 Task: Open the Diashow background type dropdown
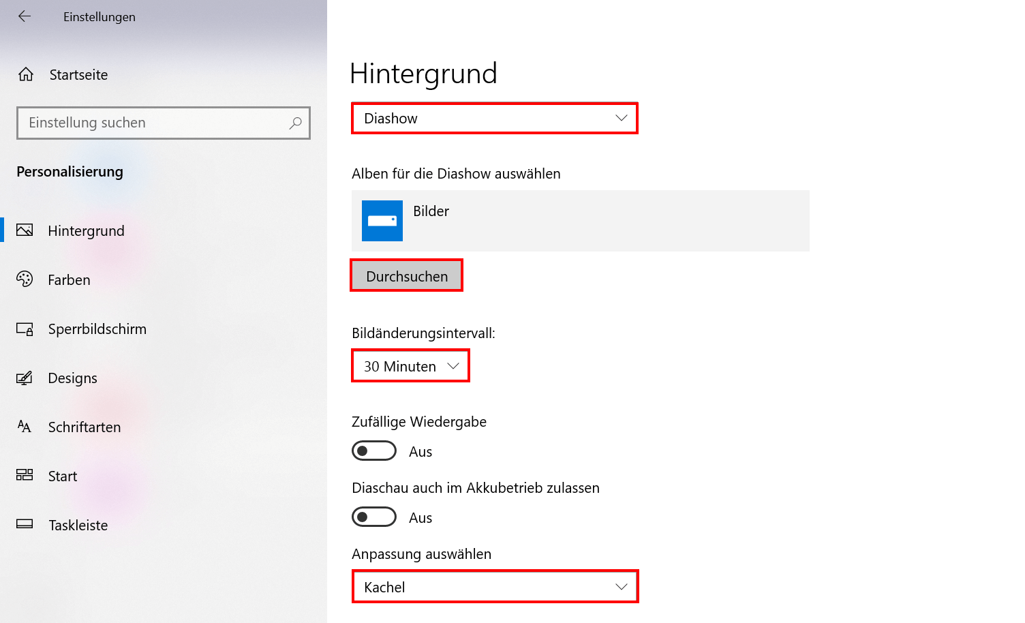click(x=494, y=119)
